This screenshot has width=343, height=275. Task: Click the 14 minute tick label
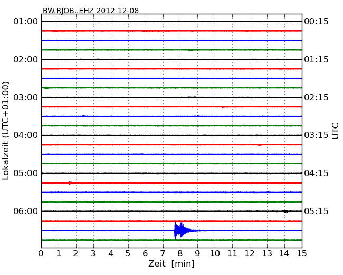(284, 254)
